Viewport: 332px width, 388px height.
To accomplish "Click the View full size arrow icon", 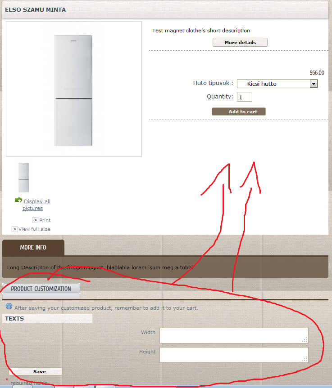I will pyautogui.click(x=14, y=229).
